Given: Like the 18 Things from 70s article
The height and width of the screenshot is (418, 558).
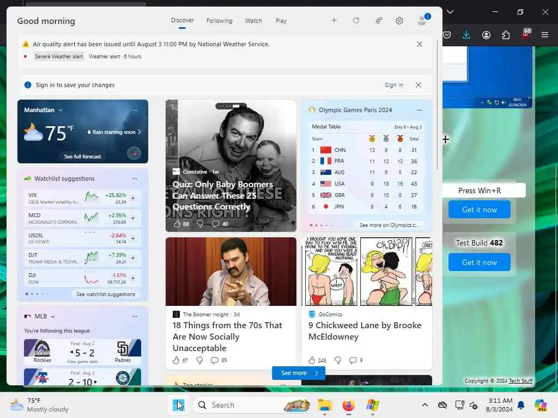Looking at the screenshot, I should (176, 360).
